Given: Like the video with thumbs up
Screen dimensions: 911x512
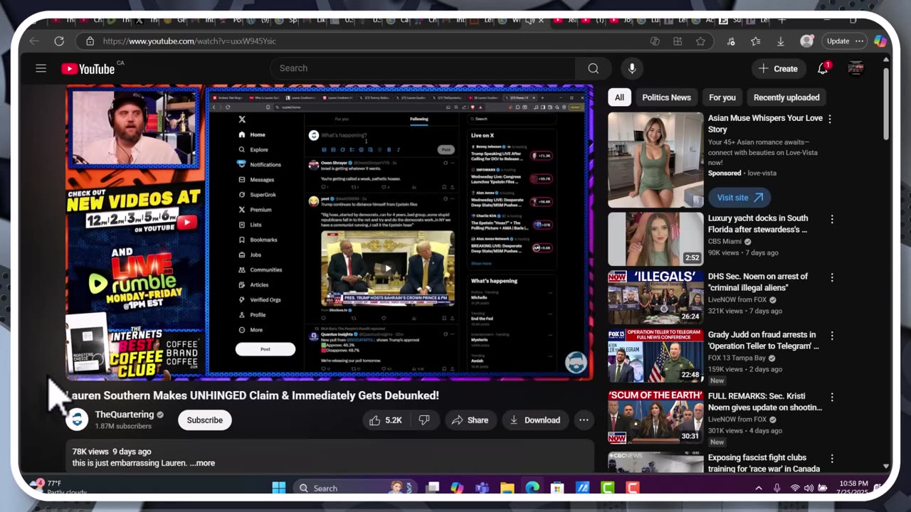Looking at the screenshot, I should [385, 420].
